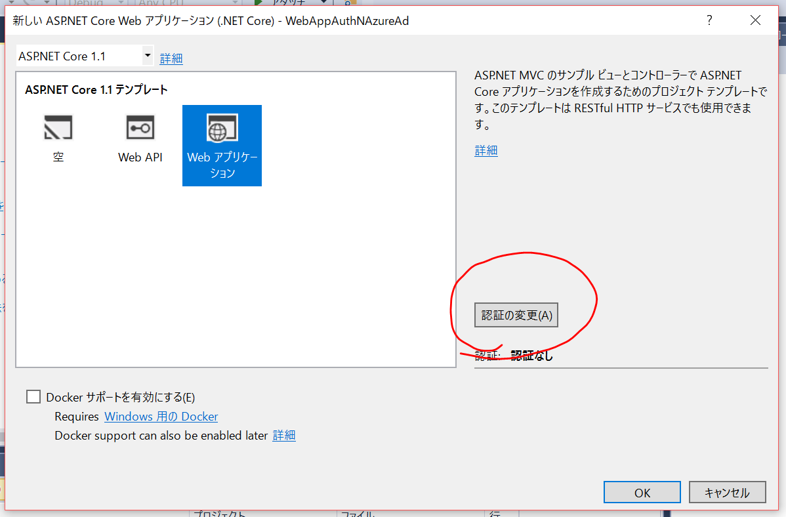786x517 pixels.
Task: Select the Web API template icon
Action: pos(140,136)
